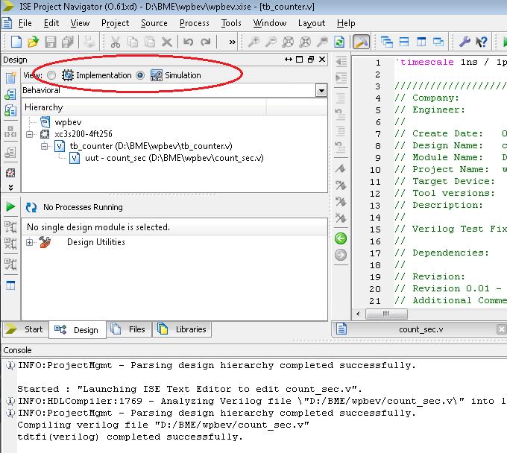Open the Process menu
507x453 pixels.
click(x=195, y=23)
